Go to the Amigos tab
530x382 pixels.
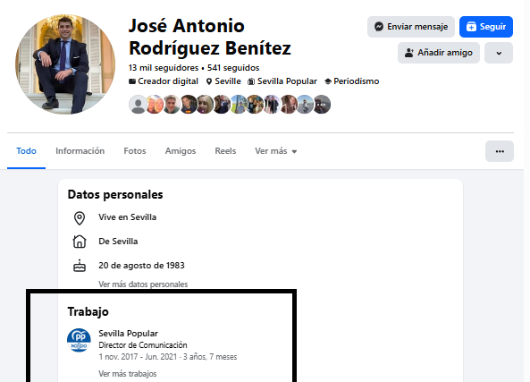(181, 151)
